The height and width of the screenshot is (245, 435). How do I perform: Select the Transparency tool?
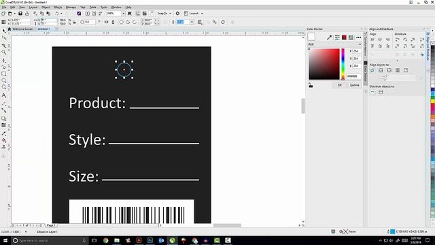click(3, 125)
